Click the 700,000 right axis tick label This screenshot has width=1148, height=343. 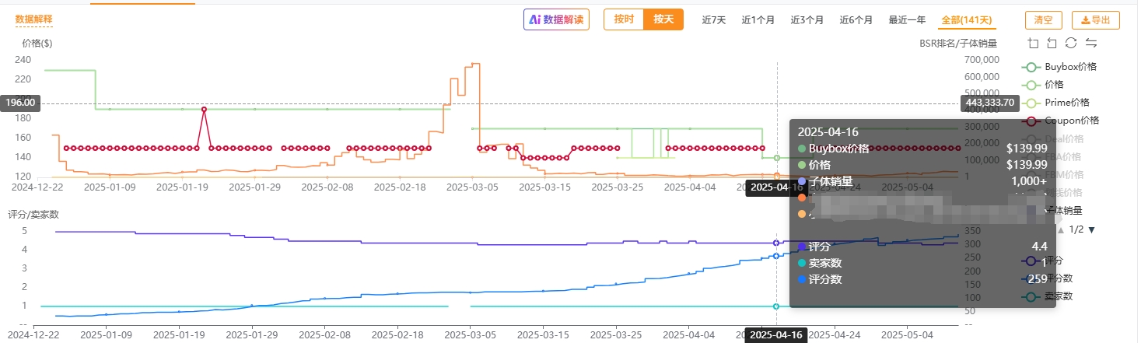(x=980, y=60)
